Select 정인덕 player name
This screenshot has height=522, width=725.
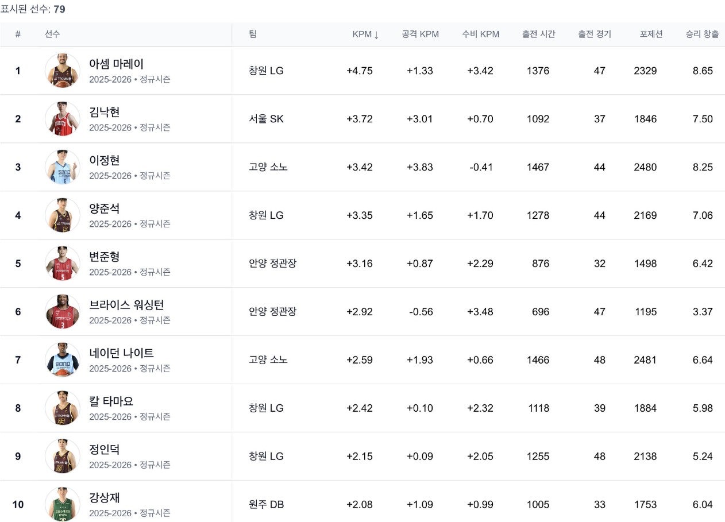(x=105, y=450)
